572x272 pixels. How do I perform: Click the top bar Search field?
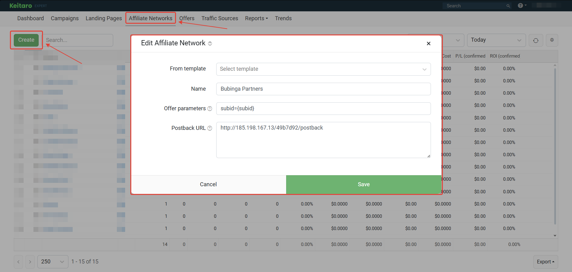[x=477, y=6]
